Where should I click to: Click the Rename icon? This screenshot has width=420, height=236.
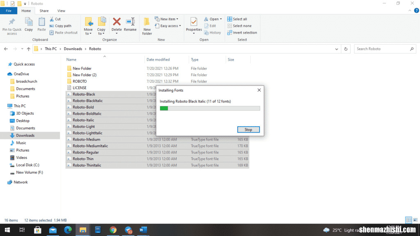(130, 21)
